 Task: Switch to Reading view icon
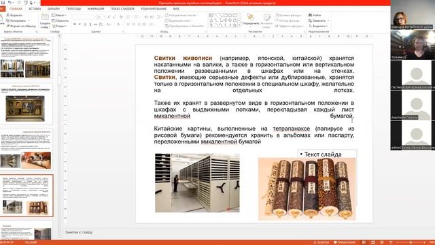click(x=382, y=242)
